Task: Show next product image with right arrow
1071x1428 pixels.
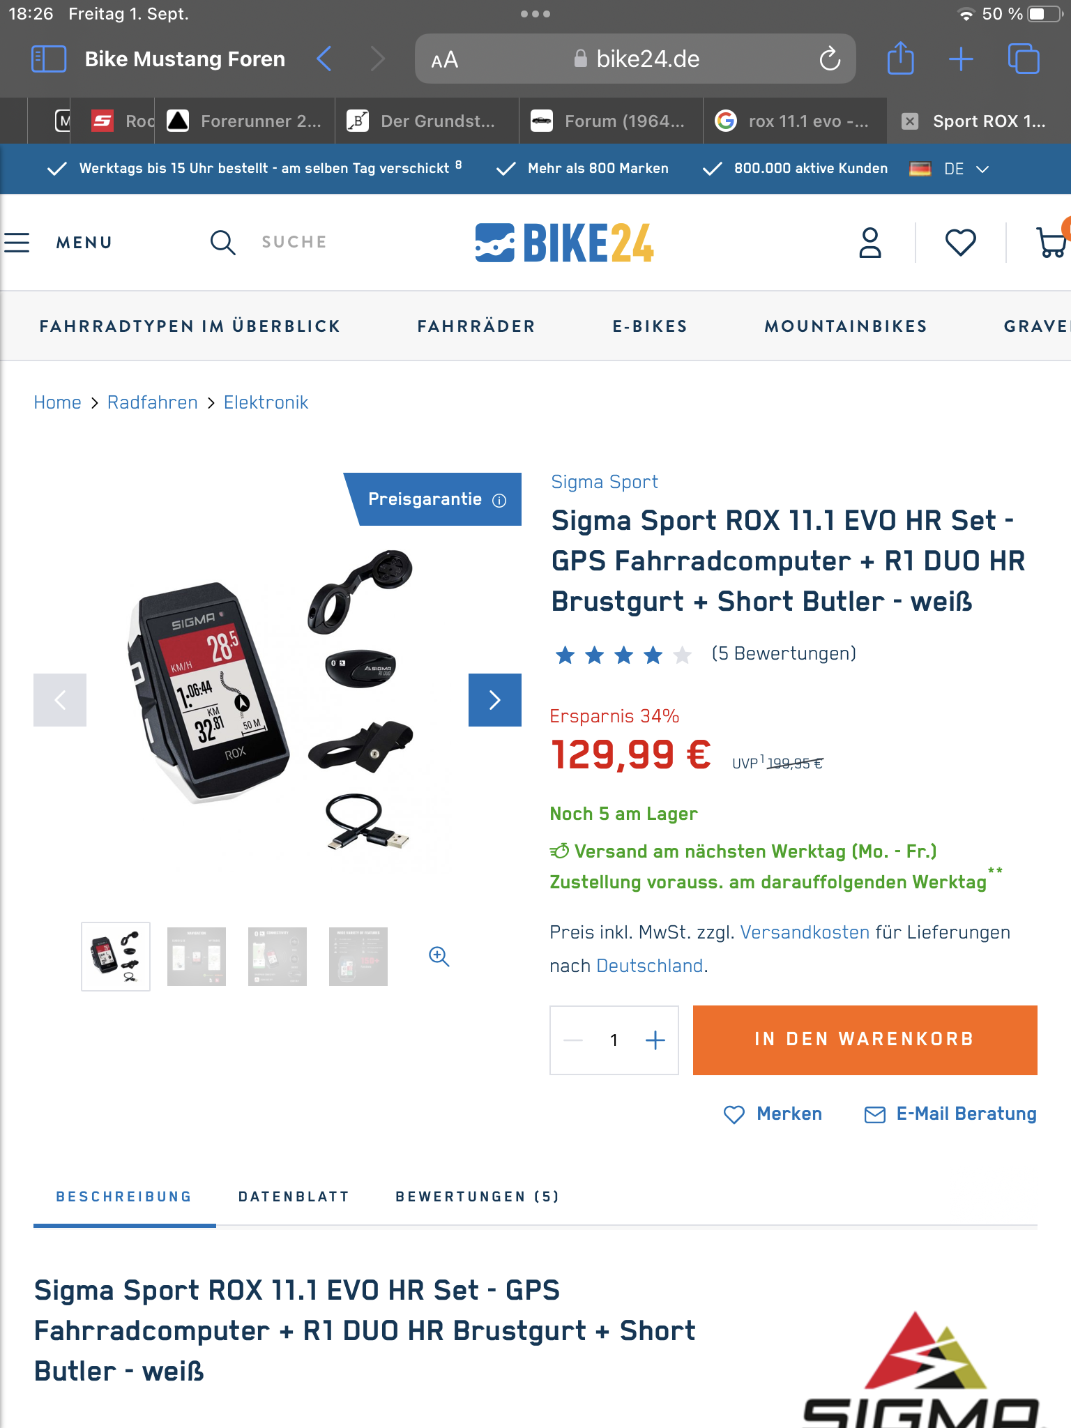Action: 495,700
